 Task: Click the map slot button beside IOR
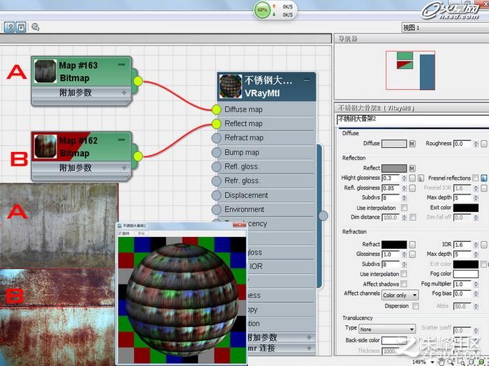(x=483, y=245)
